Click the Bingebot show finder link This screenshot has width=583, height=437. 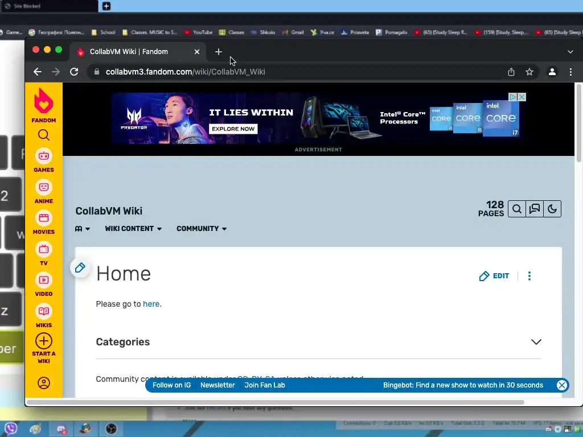pyautogui.click(x=463, y=385)
